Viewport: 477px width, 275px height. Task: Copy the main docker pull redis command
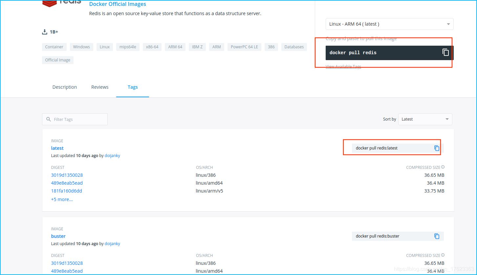point(445,52)
